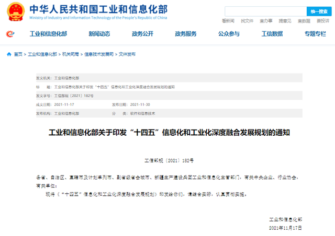This screenshot has height=236, width=335.
Task: Open the 政务公开 navigation menu
Action: 142,34
